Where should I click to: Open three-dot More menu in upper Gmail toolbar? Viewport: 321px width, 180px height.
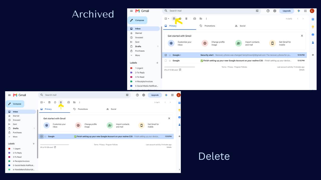pos(206,19)
